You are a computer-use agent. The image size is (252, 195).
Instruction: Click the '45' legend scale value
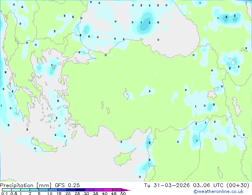click(x=114, y=193)
